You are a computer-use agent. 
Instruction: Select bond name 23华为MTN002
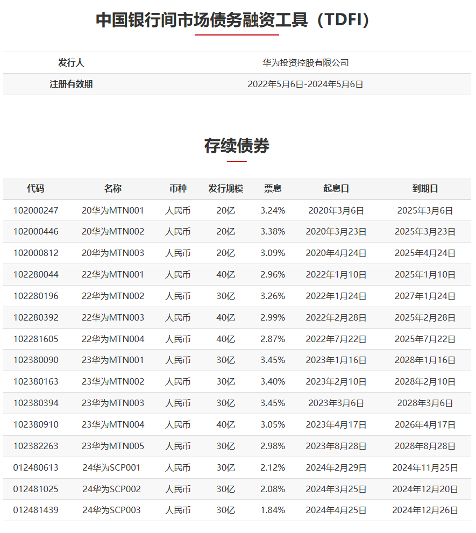coord(113,382)
